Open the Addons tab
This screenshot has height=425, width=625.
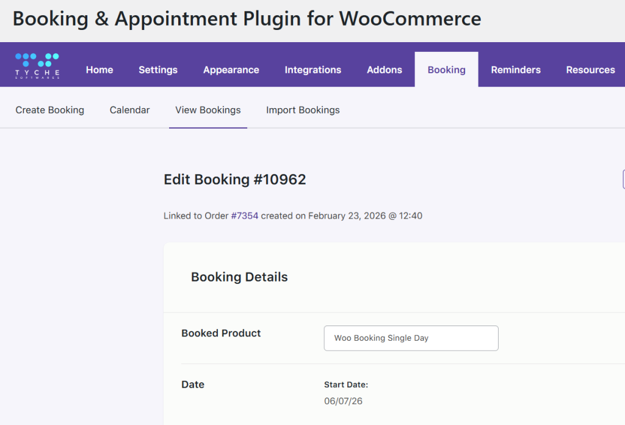[385, 70]
